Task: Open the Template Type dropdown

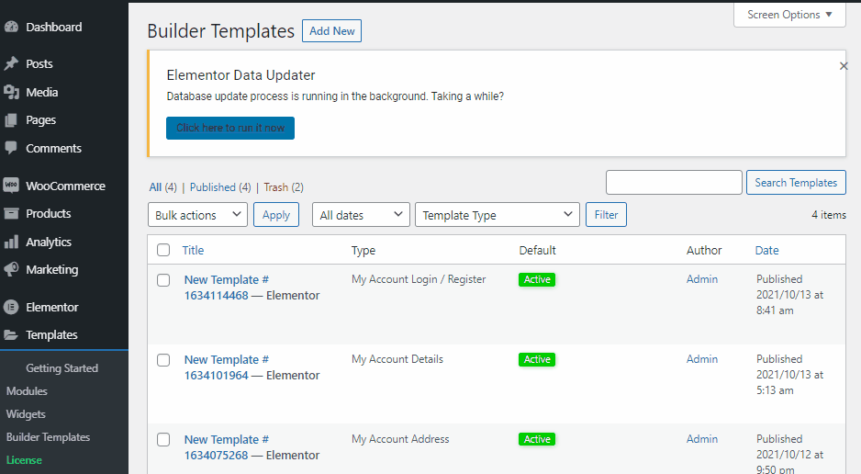Action: (498, 215)
